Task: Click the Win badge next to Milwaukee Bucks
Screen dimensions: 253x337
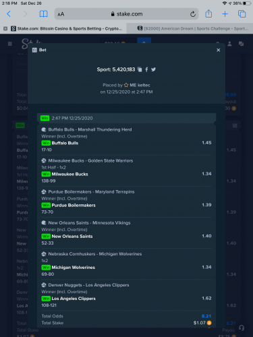Action: pyautogui.click(x=46, y=174)
